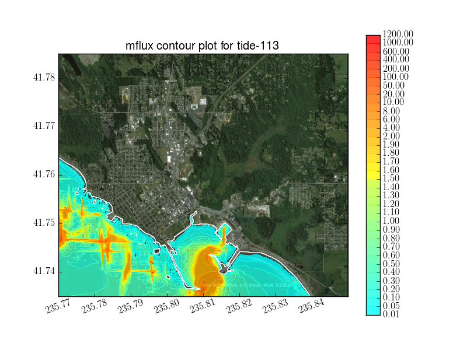Click the colorbar label 8.00
The height and width of the screenshot is (350, 467).
tap(391, 111)
